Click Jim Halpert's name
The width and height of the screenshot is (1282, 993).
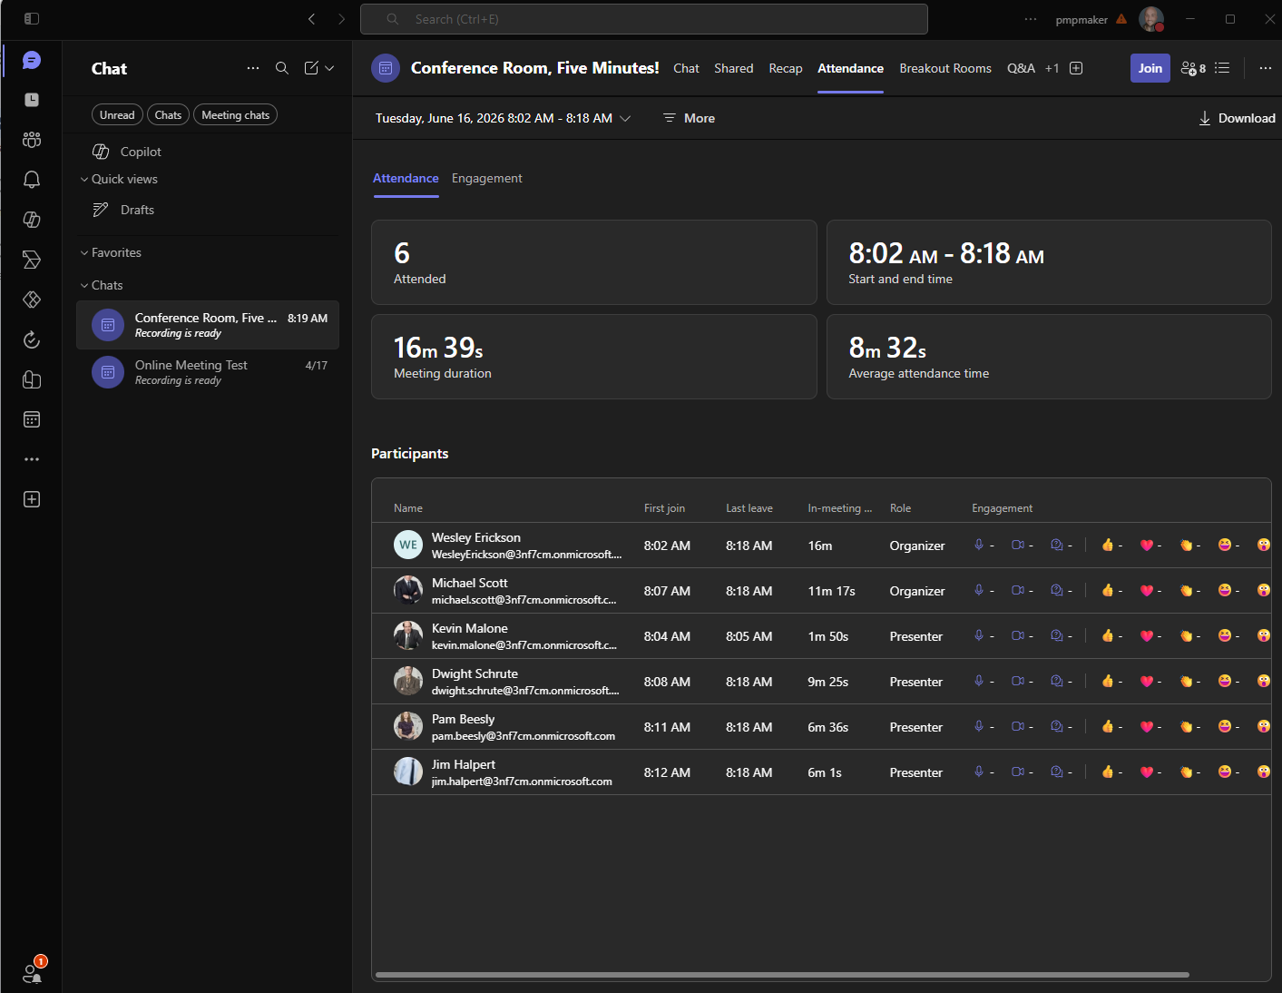pyautogui.click(x=464, y=764)
